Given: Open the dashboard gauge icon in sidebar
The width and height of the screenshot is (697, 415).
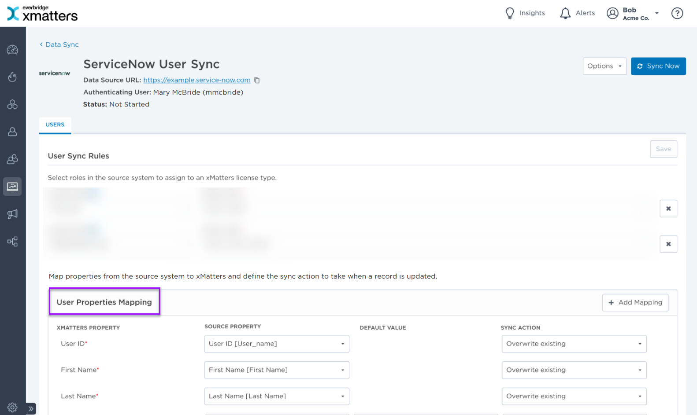Looking at the screenshot, I should pyautogui.click(x=12, y=50).
